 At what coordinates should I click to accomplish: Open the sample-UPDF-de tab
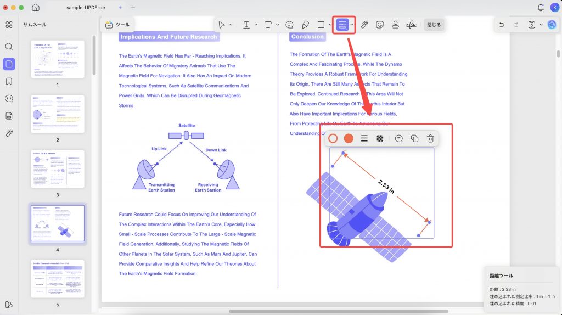pyautogui.click(x=86, y=7)
